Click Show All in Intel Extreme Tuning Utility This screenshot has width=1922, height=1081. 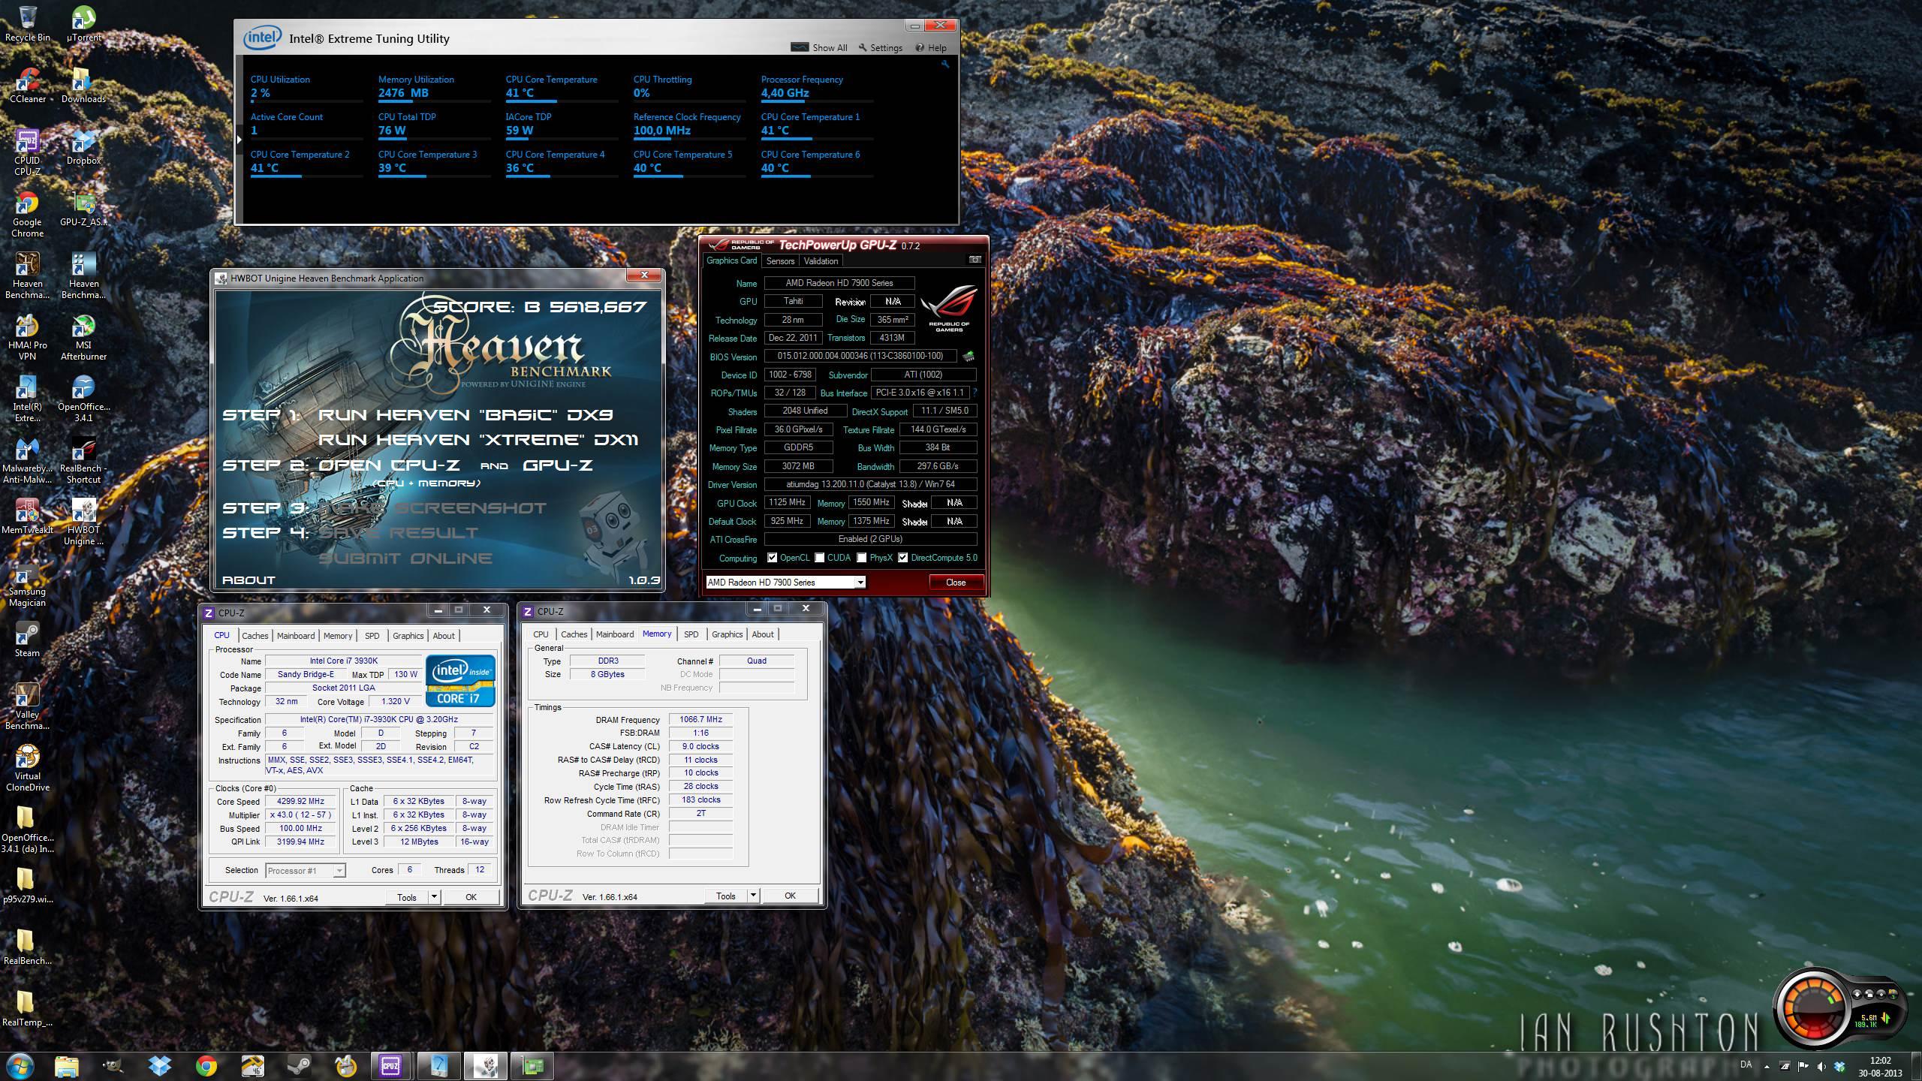pos(819,47)
